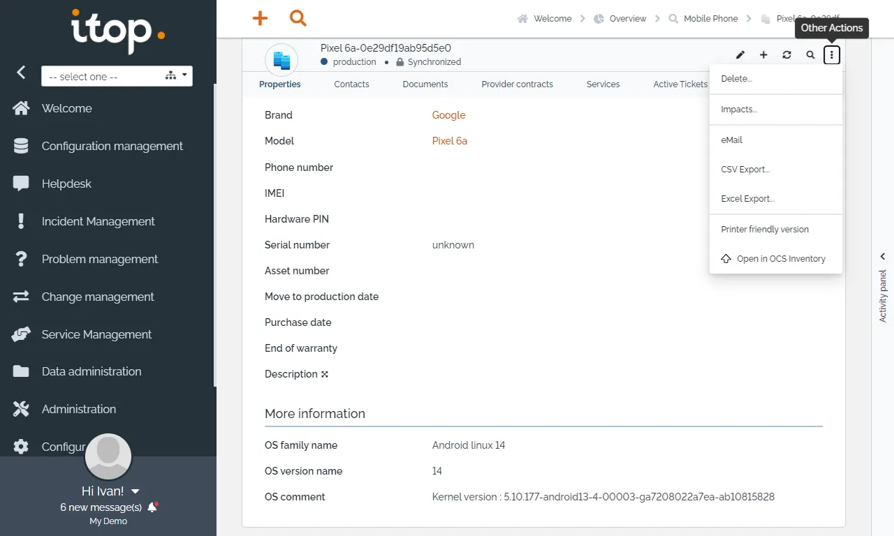This screenshot has width=894, height=536.
Task: Open 6 new message(s) link
Action: pos(101,507)
